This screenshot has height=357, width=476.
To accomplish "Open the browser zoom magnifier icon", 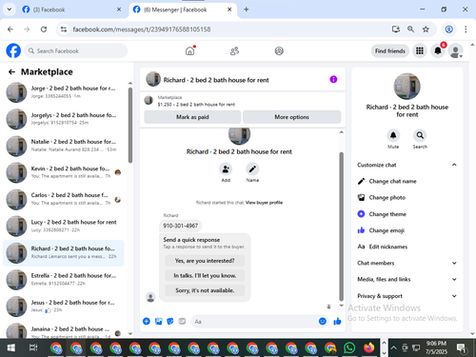I will [x=410, y=30].
